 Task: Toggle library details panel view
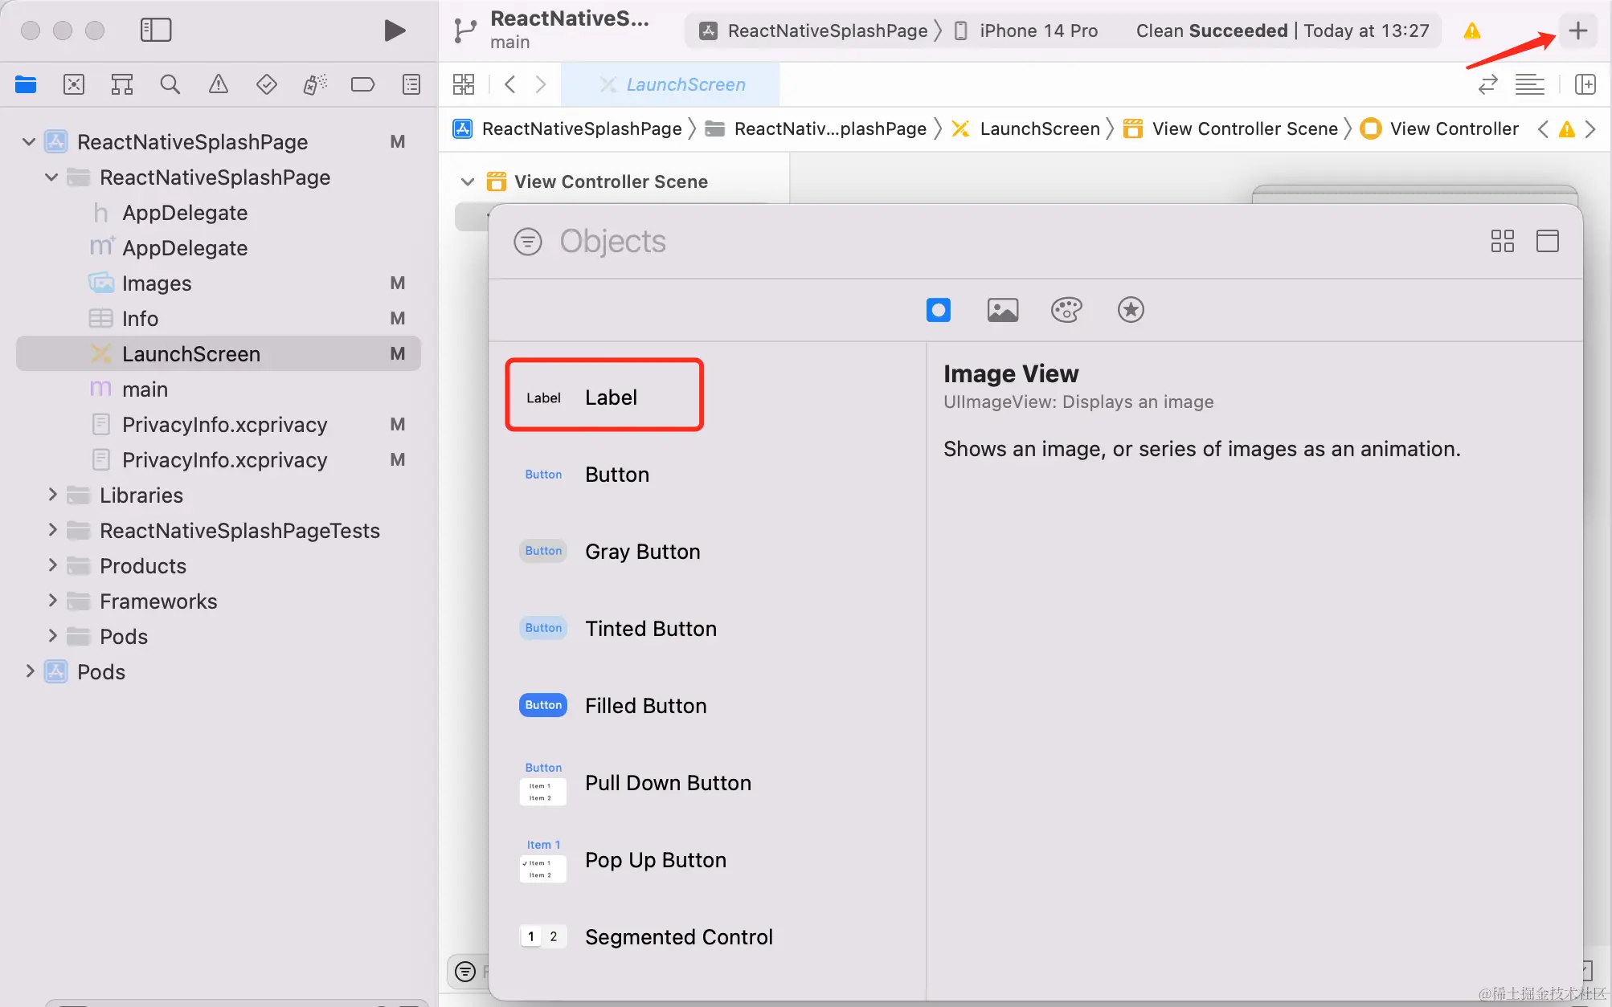1547,241
